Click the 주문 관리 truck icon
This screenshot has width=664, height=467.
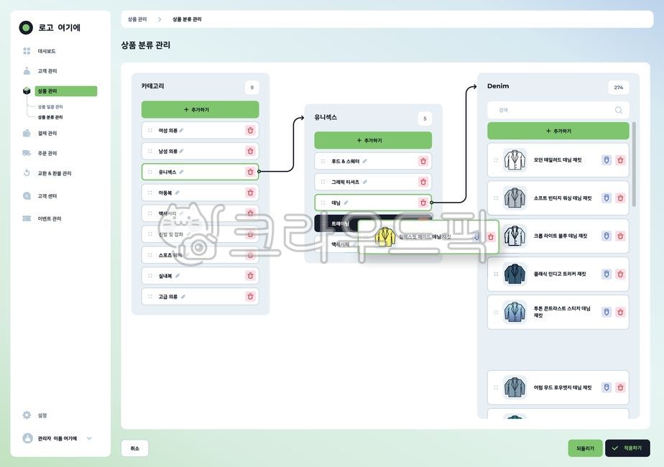(x=27, y=152)
